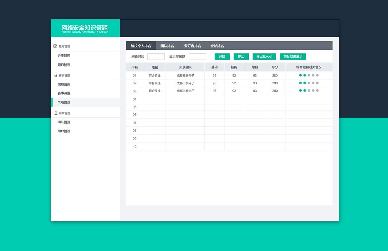Select 成绩管理 sidebar item

pos(64,102)
